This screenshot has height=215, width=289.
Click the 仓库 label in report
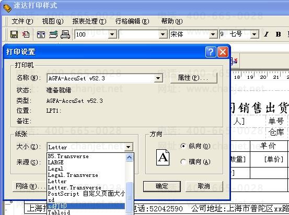pyautogui.click(x=276, y=133)
